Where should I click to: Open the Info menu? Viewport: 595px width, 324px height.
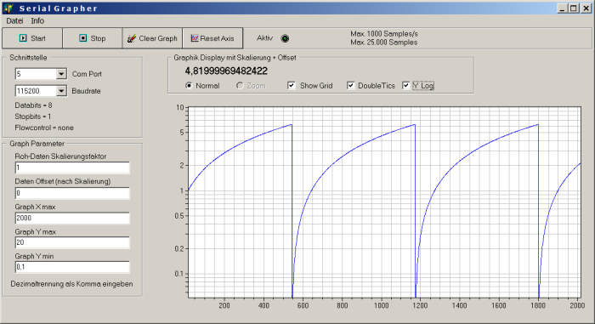click(37, 21)
